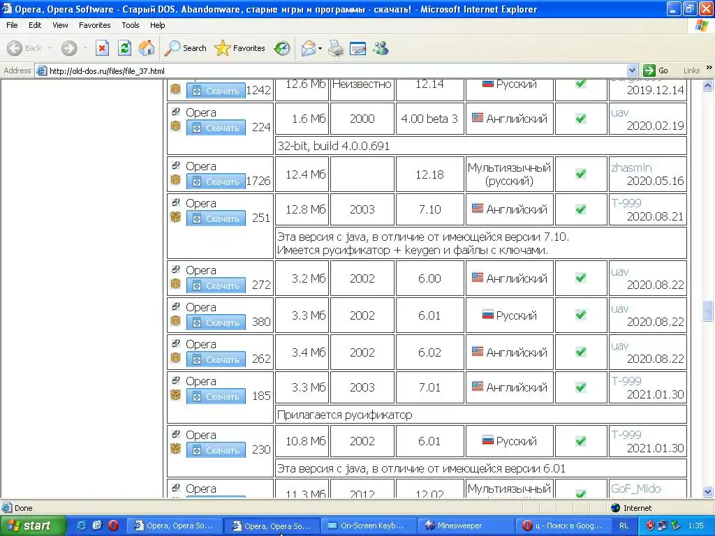Click the scrollbar up arrow

tap(708, 85)
